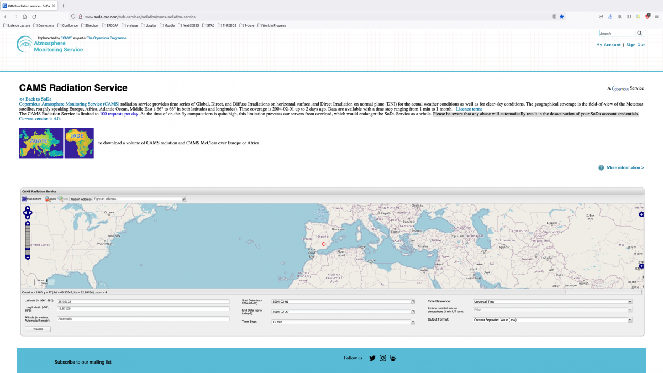
Task: Zoom out with the map minus button
Action: coord(28,257)
